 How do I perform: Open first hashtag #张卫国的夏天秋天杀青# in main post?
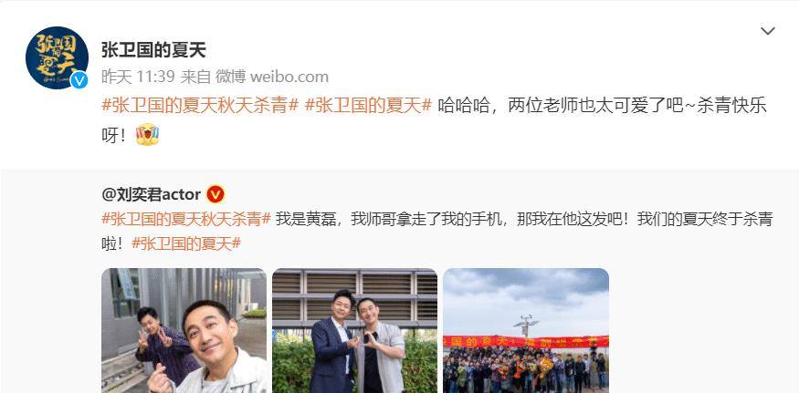[x=200, y=106]
